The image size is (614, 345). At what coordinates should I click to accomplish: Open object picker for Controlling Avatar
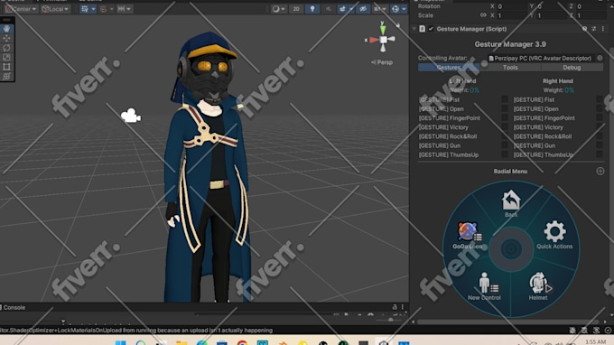[x=600, y=58]
